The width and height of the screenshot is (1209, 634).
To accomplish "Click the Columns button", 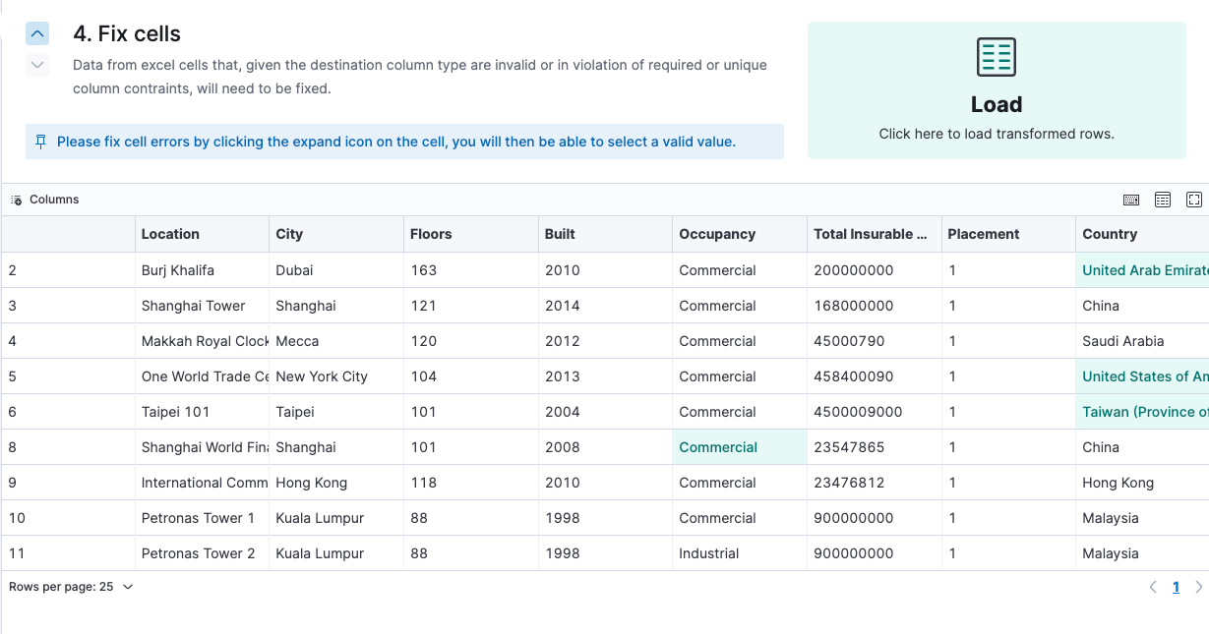I will [45, 200].
